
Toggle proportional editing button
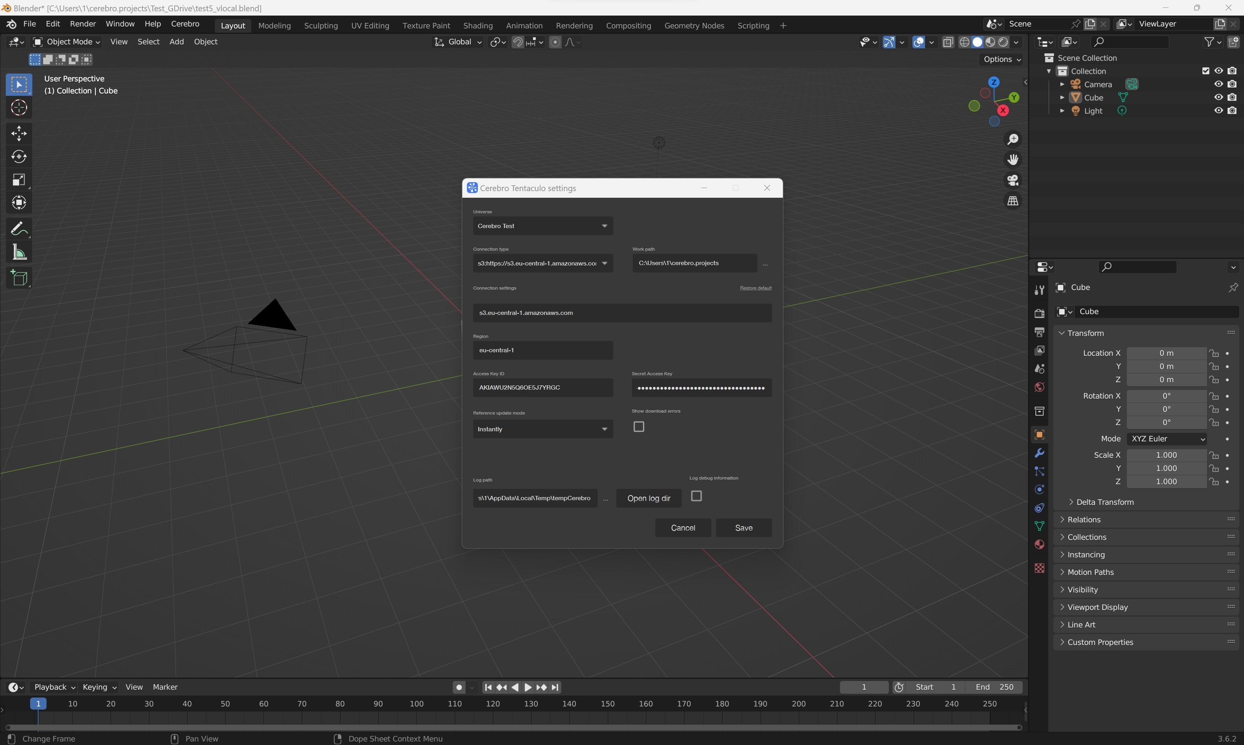coord(555,42)
